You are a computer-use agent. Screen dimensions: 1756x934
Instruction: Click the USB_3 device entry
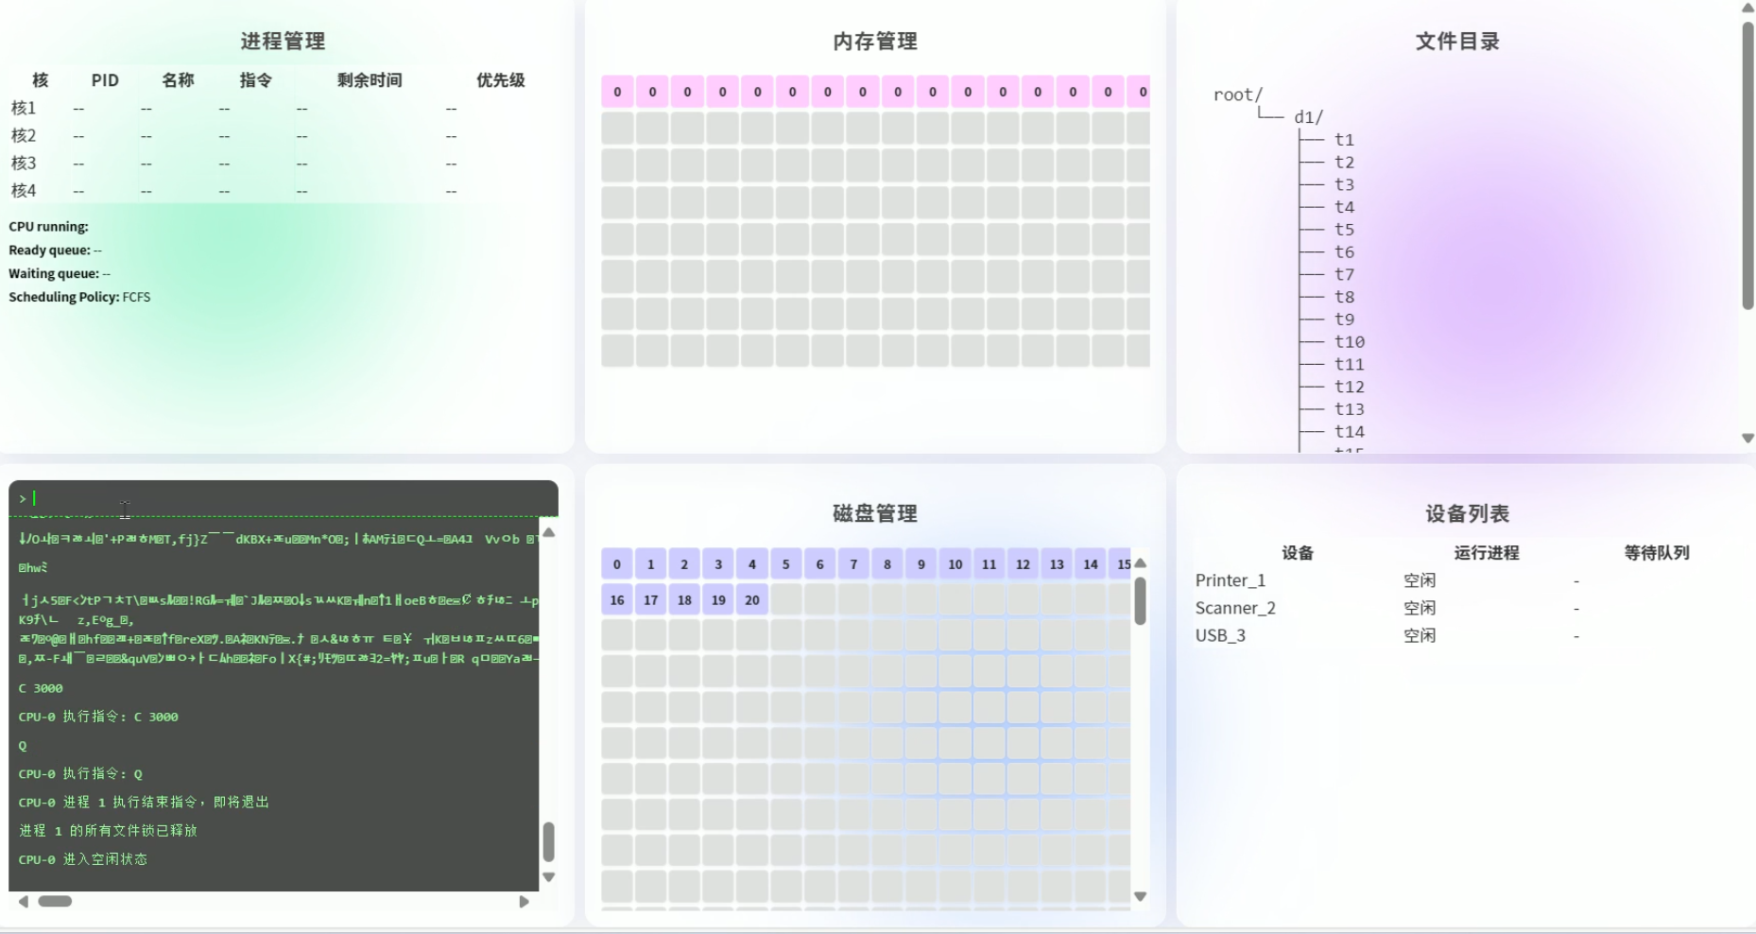point(1220,635)
